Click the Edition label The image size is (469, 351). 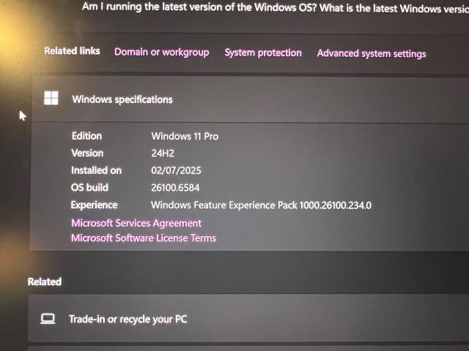click(86, 136)
